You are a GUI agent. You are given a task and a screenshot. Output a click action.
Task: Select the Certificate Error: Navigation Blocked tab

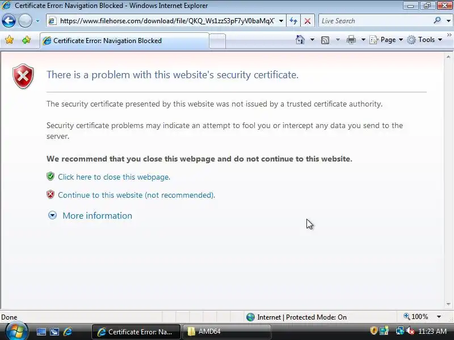(124, 41)
